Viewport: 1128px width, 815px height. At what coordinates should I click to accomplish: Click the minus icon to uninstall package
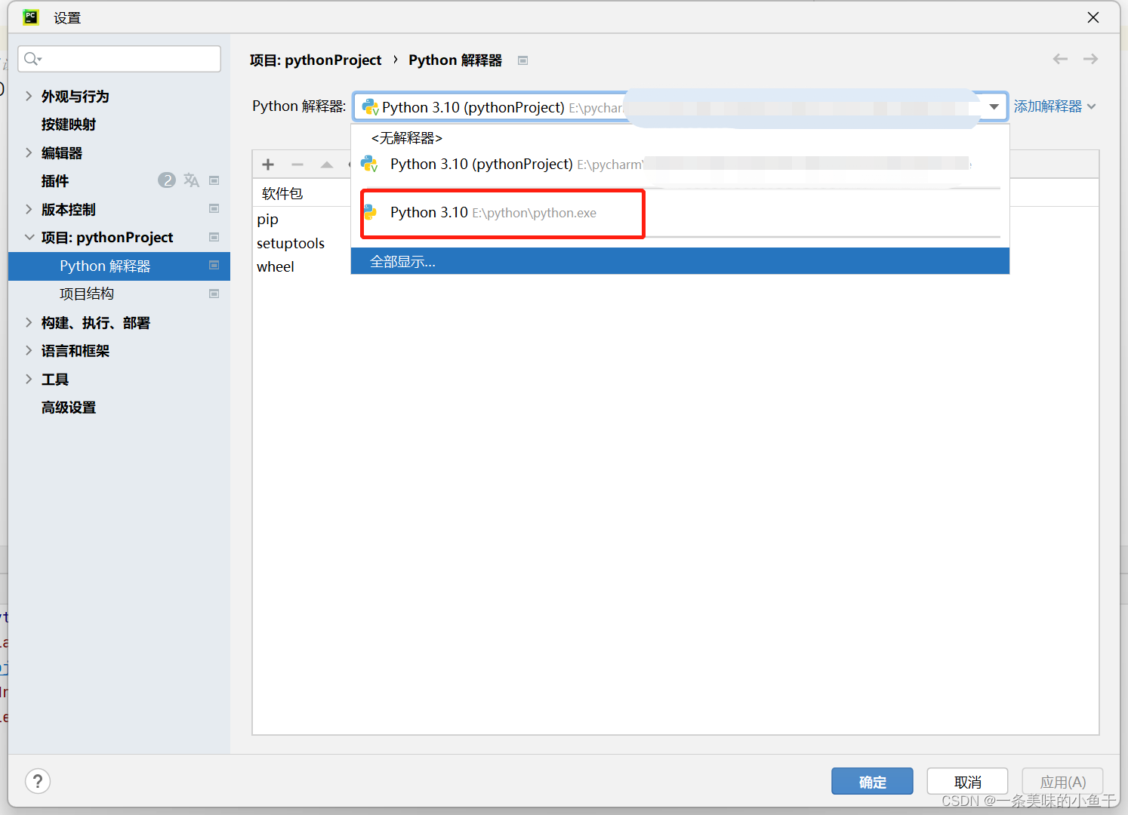coord(297,165)
